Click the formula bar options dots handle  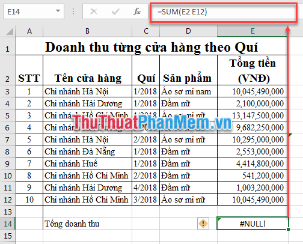coord(73,11)
